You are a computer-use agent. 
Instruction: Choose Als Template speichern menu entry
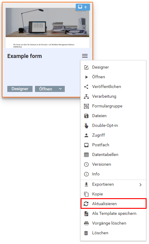(x=113, y=214)
